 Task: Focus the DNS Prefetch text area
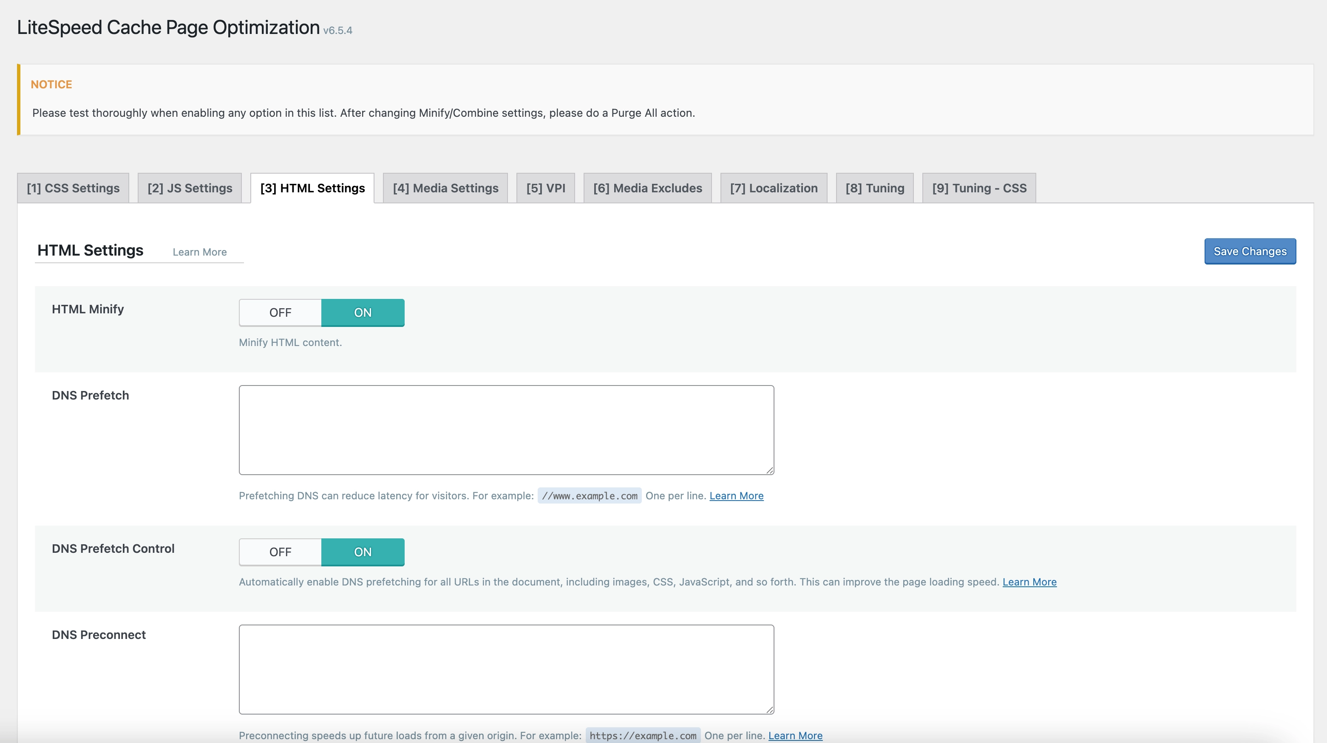(x=506, y=430)
